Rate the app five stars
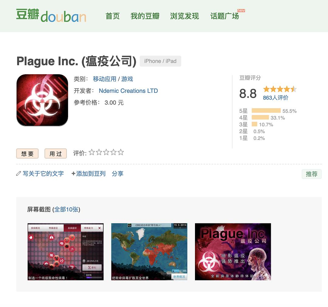This screenshot has height=307, width=328. 121,152
